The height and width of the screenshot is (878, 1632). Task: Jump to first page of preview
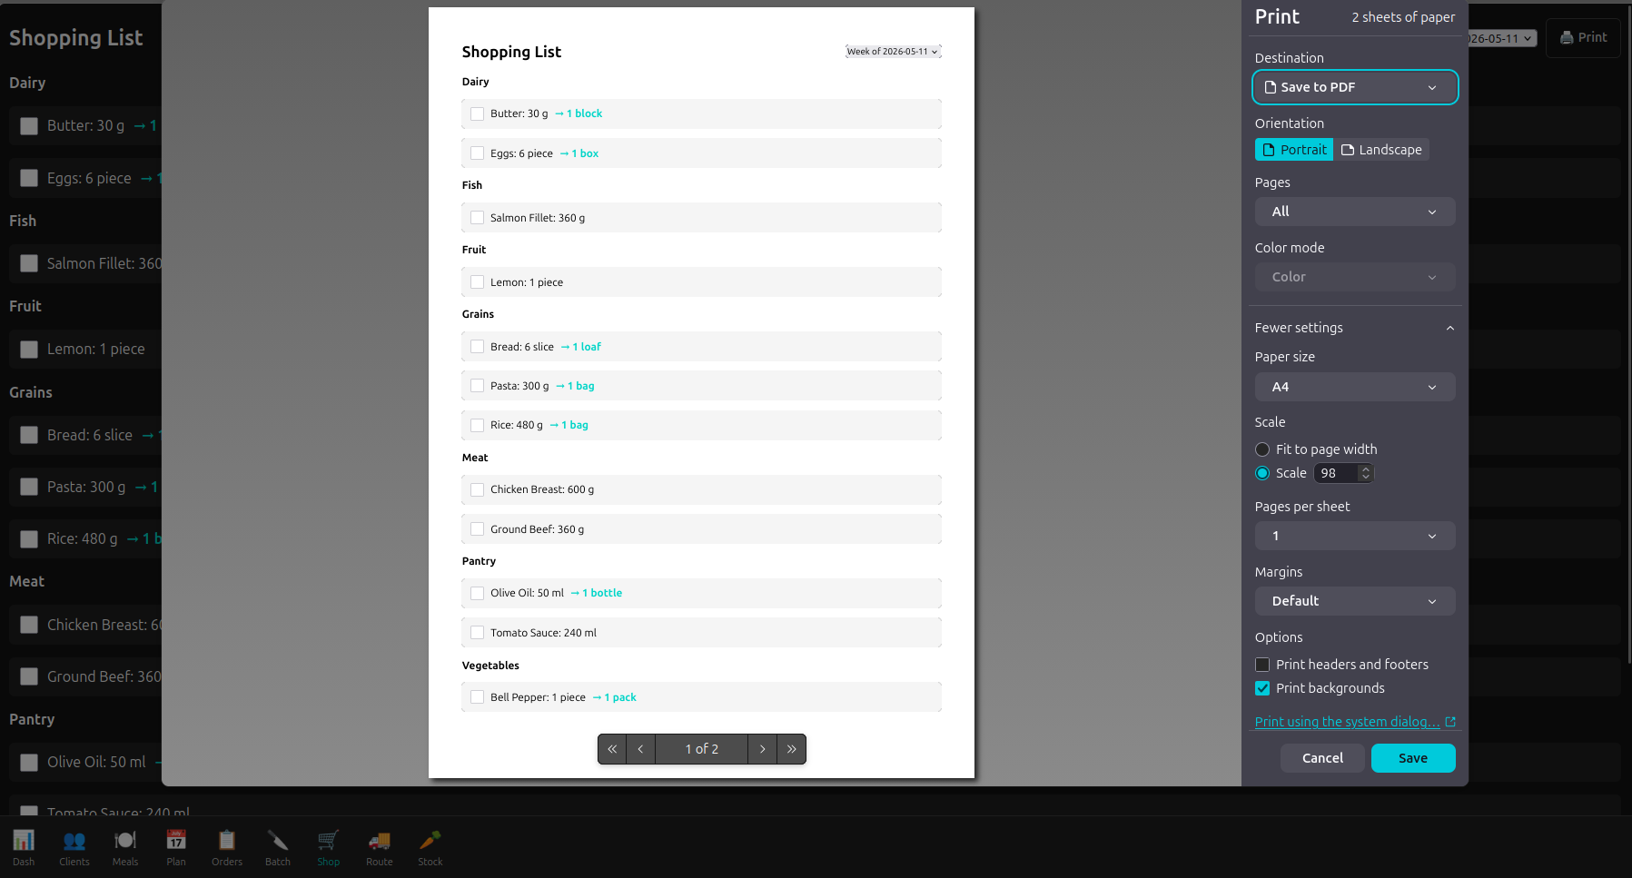click(x=612, y=749)
